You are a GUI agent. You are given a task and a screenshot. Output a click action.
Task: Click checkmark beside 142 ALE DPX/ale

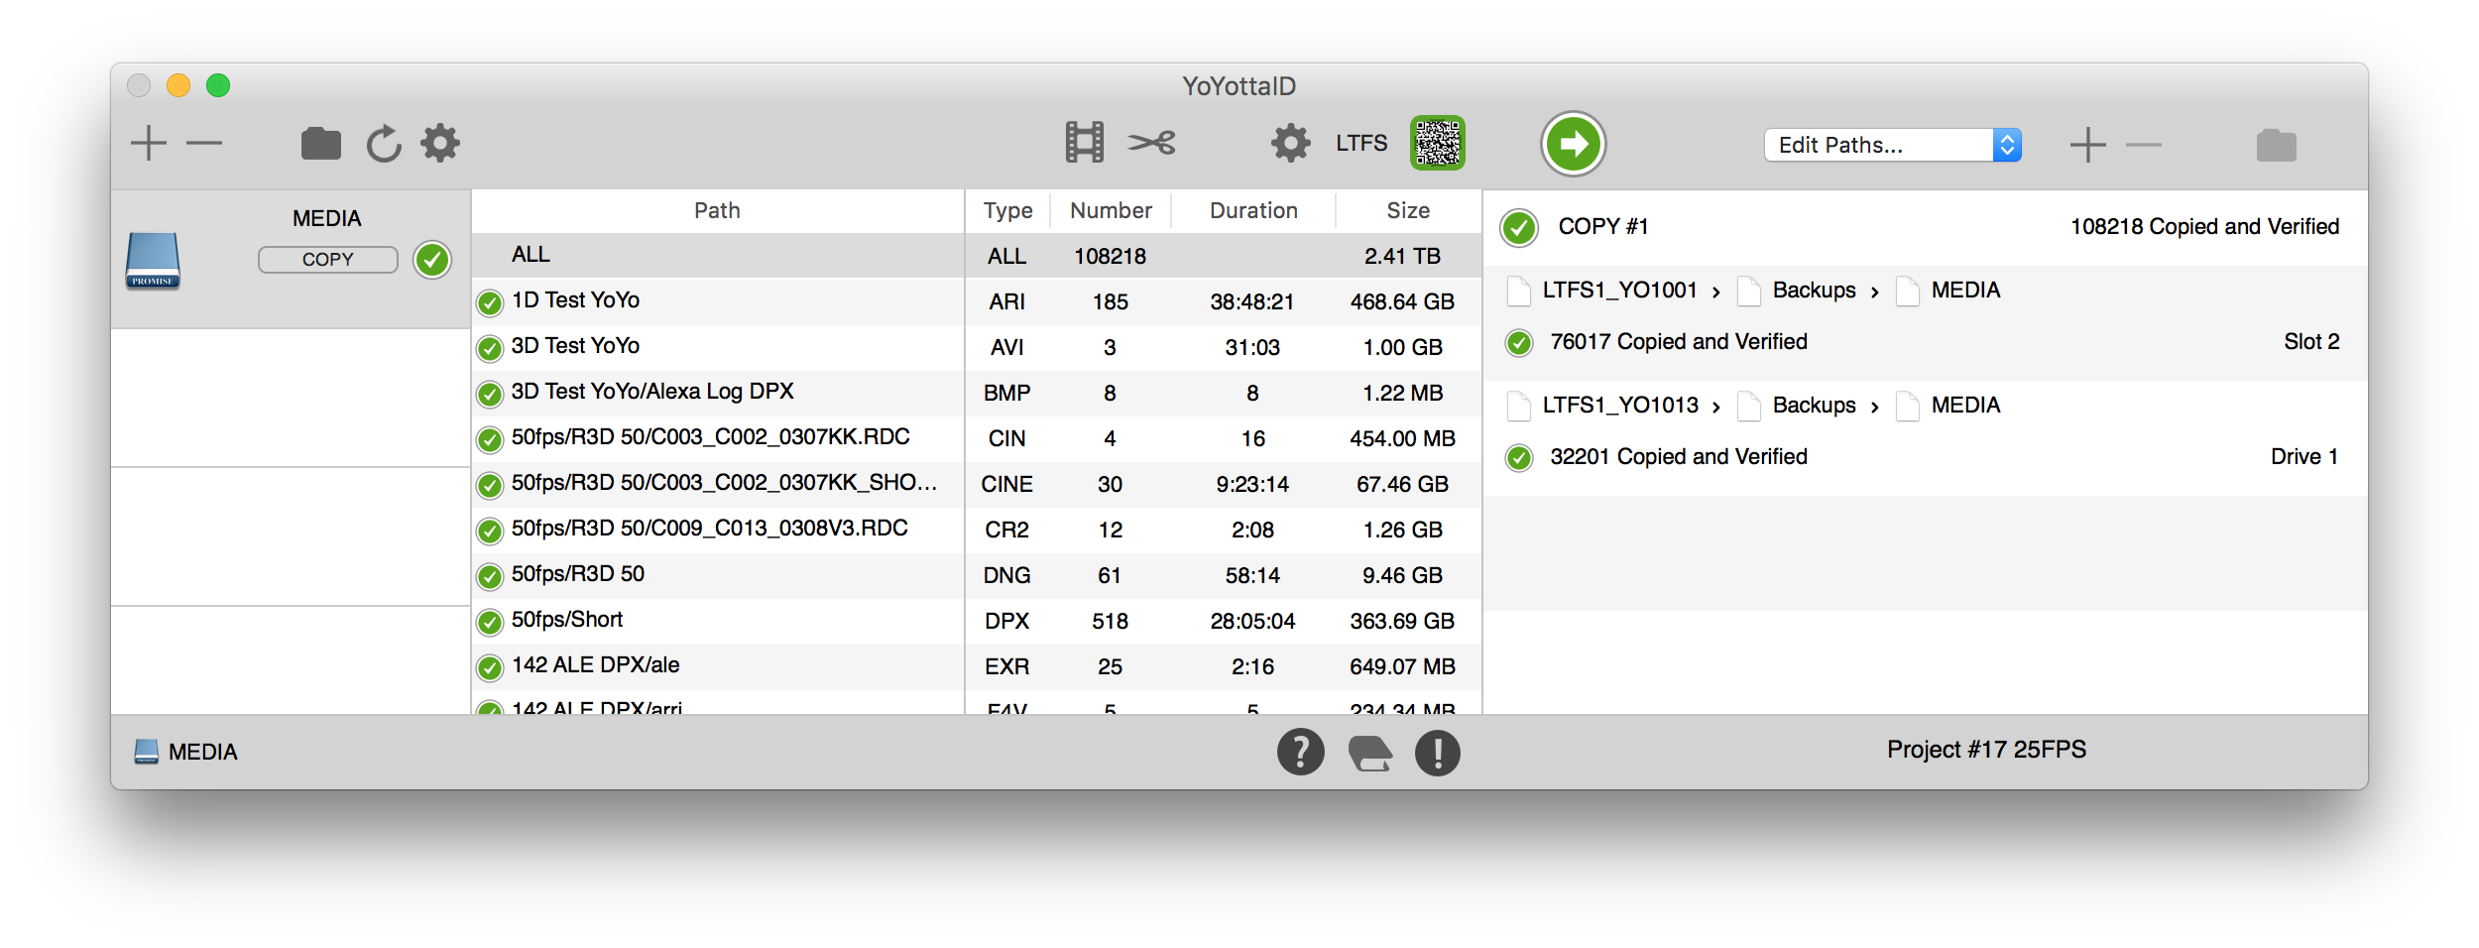point(490,667)
